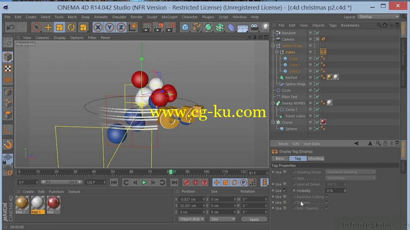
Task: Open material manager Texture menu
Action: [74, 192]
